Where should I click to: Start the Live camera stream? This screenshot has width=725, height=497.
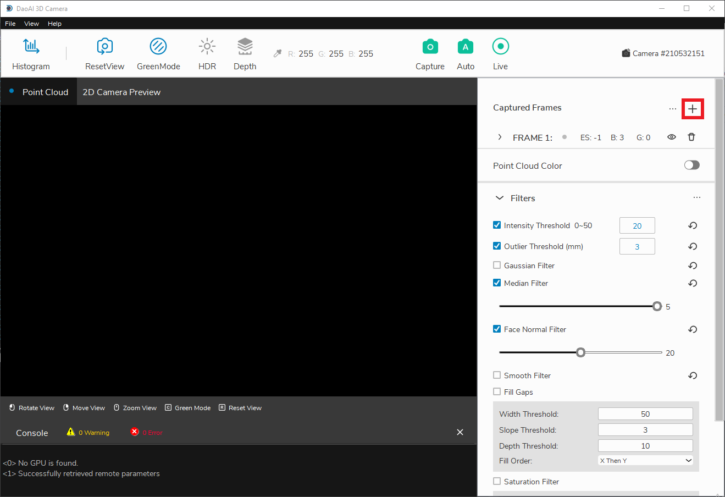pyautogui.click(x=500, y=47)
